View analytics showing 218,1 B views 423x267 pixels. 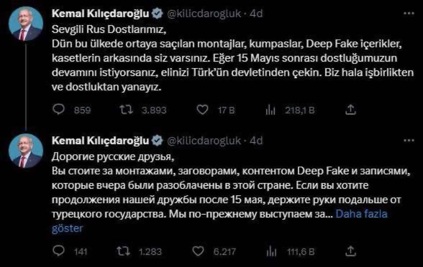click(x=271, y=110)
